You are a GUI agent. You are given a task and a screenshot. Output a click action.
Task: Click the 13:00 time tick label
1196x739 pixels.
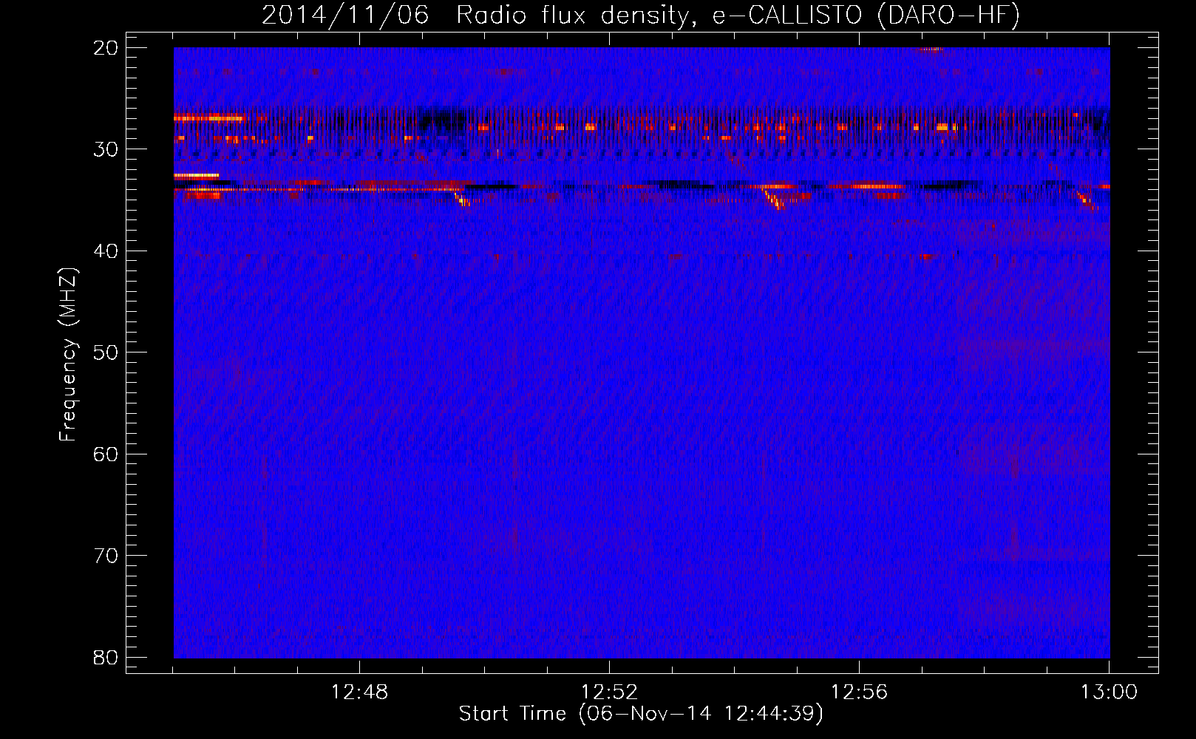(x=1109, y=692)
